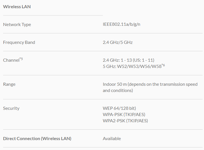Click the Frequency Band label
Image resolution: width=204 pixels, height=150 pixels.
coord(19,42)
